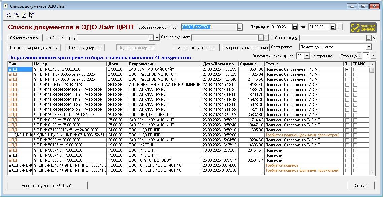
Task: Check ЕГАИС box for УПД № 8243 row
Action: click(355, 69)
